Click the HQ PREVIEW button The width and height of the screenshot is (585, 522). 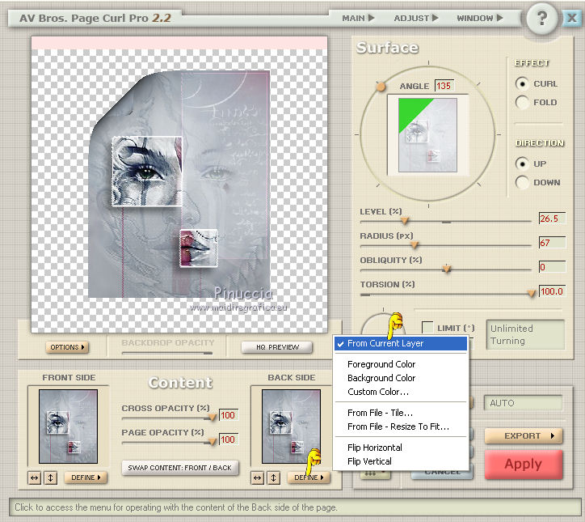pos(277,347)
